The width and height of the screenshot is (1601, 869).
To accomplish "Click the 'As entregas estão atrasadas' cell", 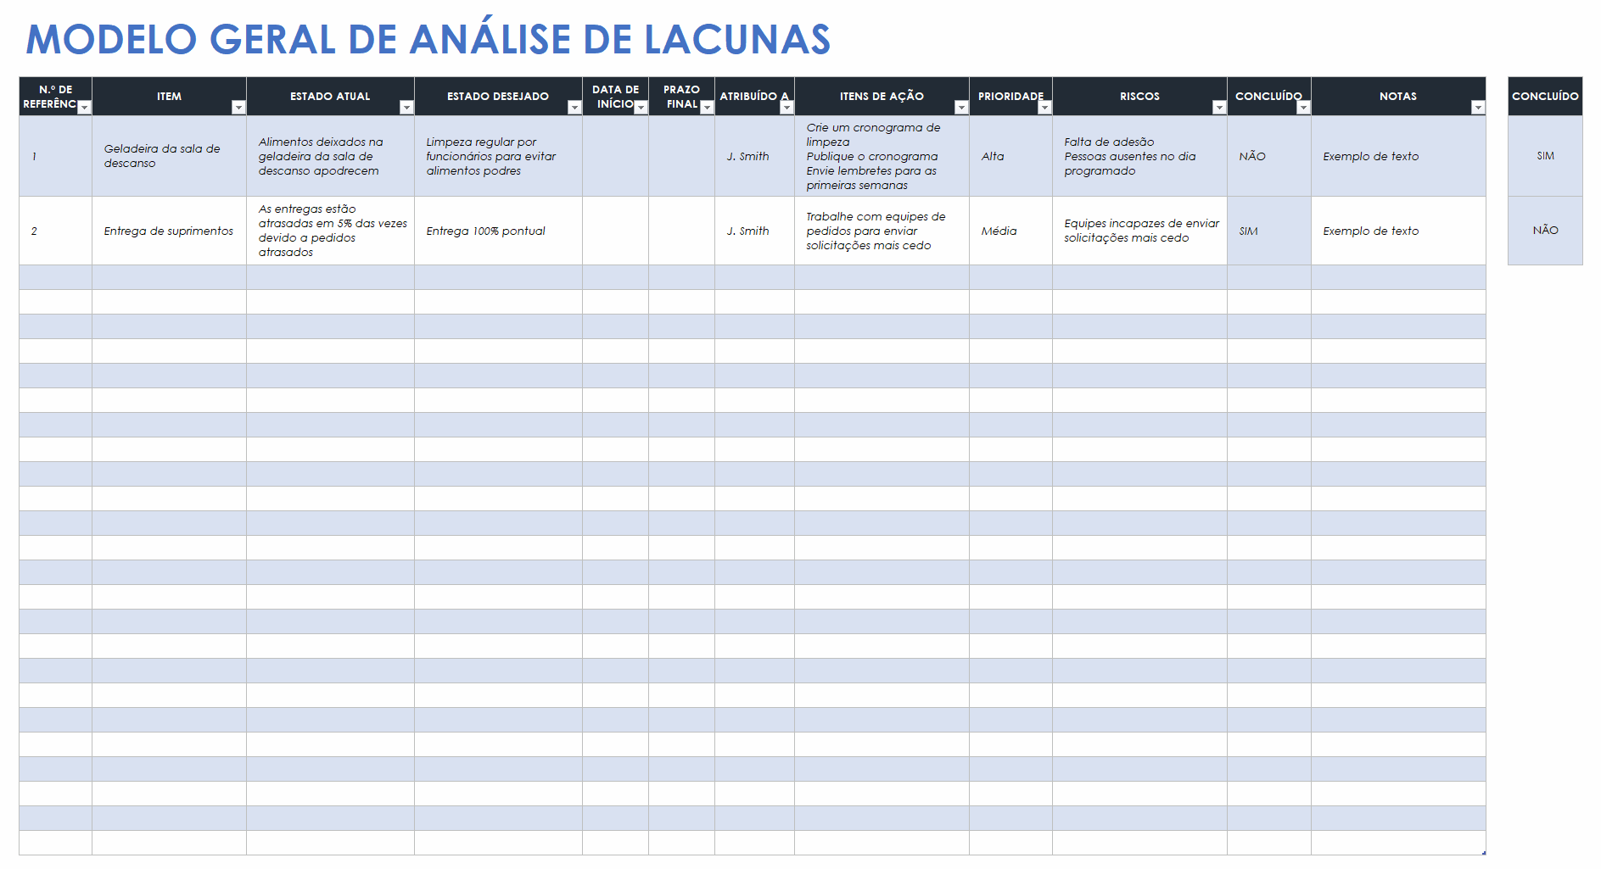I will point(330,231).
